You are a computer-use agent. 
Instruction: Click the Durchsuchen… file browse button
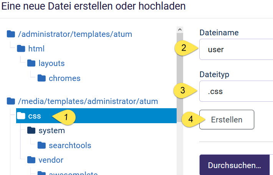[234, 165]
